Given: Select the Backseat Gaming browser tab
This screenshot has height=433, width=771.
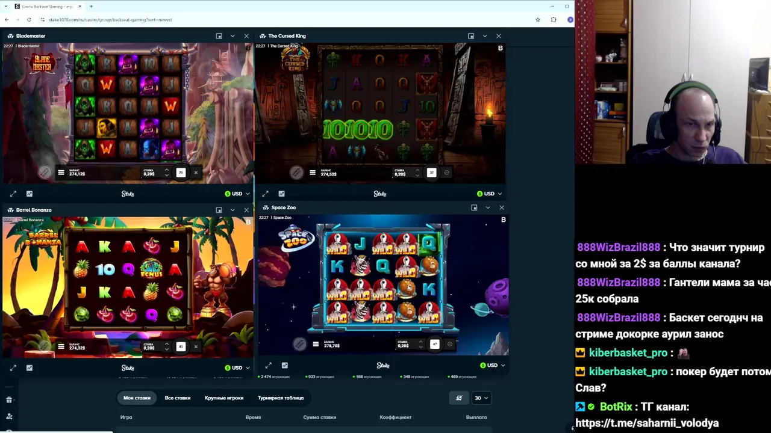Looking at the screenshot, I should (47, 7).
